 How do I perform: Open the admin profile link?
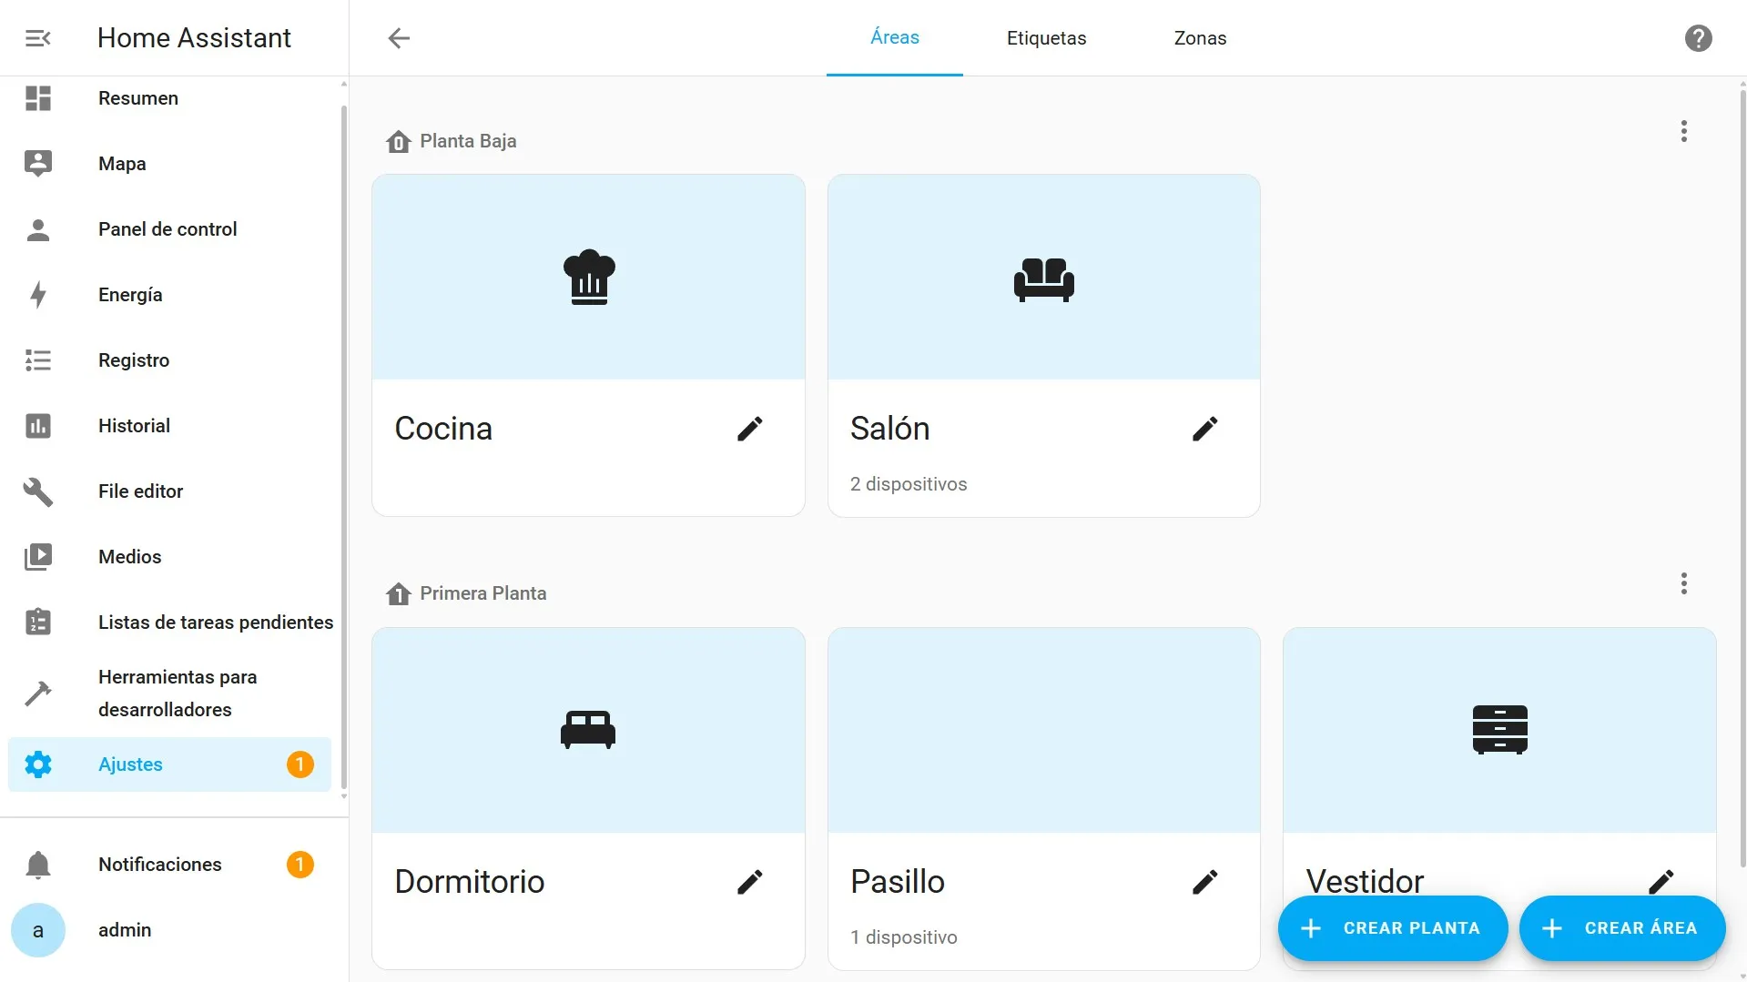(x=169, y=930)
